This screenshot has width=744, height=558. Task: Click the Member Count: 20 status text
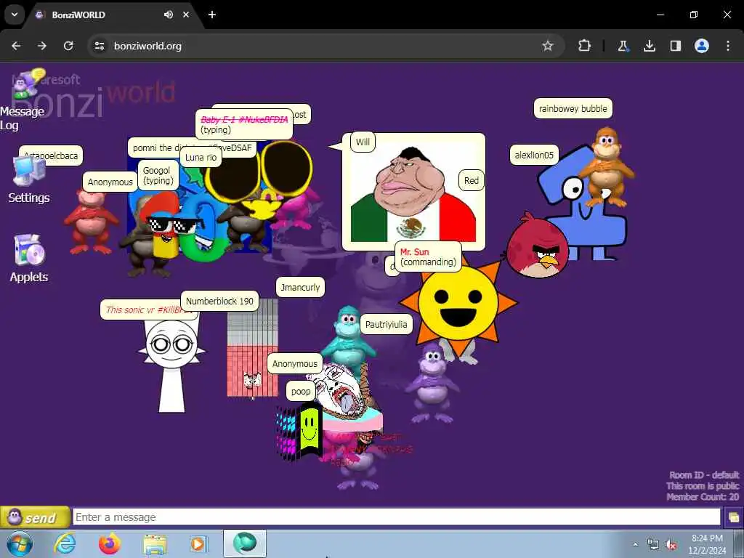click(703, 497)
